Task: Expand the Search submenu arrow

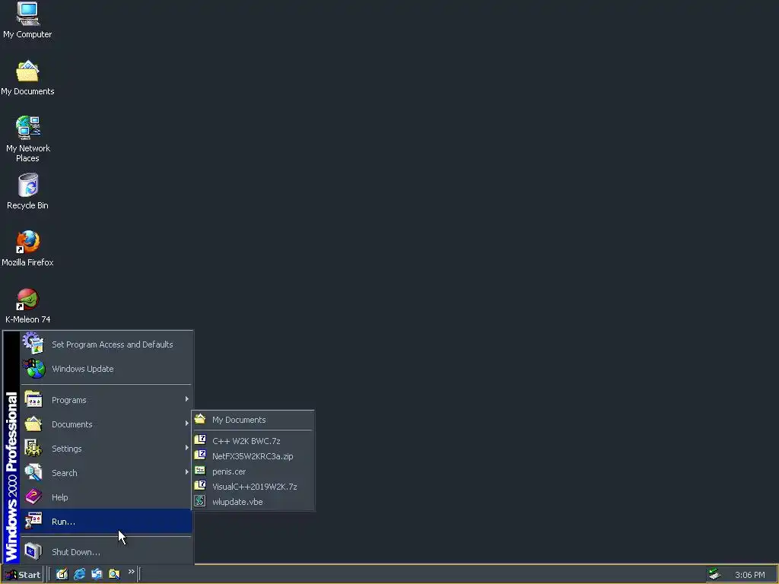Action: tap(187, 472)
